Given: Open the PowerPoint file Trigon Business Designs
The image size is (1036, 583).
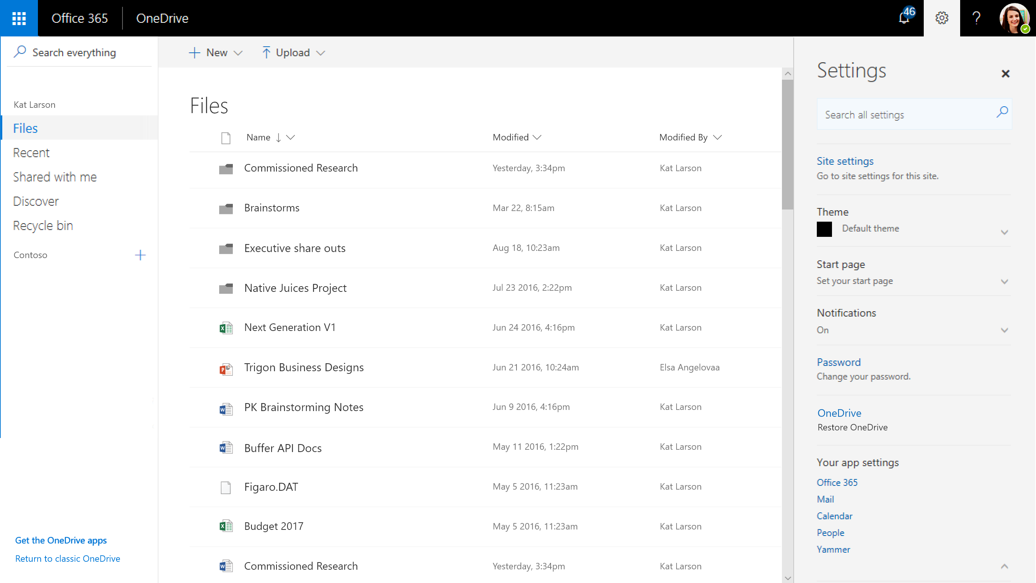Looking at the screenshot, I should tap(304, 367).
